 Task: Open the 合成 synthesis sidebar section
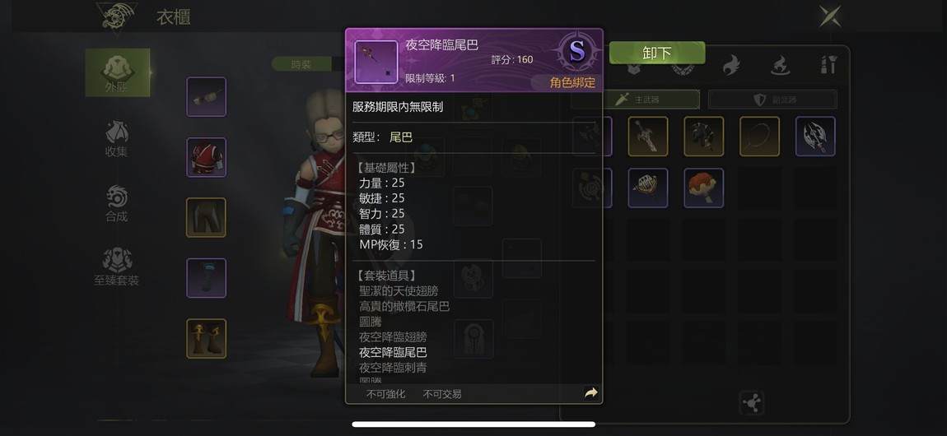(x=117, y=203)
